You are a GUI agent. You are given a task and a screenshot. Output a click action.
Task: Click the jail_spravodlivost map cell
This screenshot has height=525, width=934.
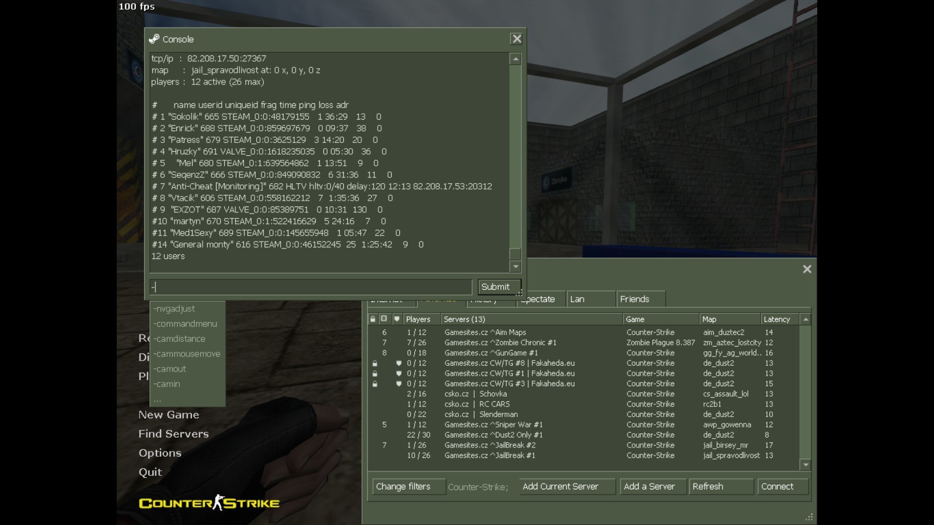click(x=731, y=456)
